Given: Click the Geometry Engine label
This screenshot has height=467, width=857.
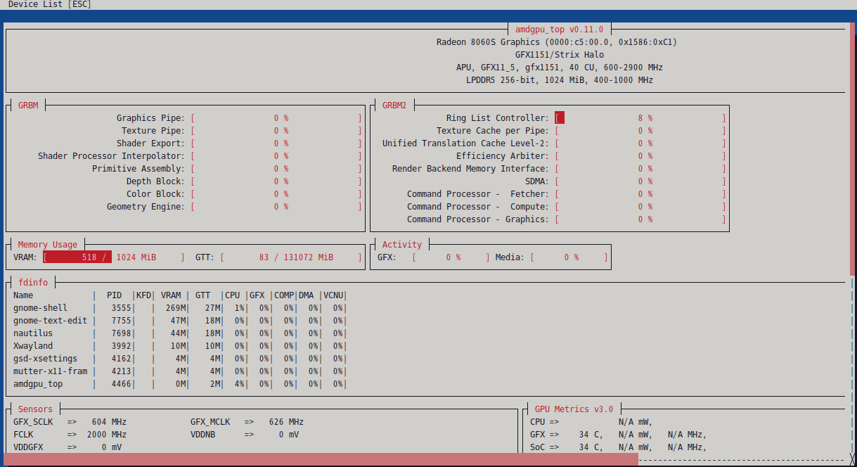Looking at the screenshot, I should pos(146,207).
